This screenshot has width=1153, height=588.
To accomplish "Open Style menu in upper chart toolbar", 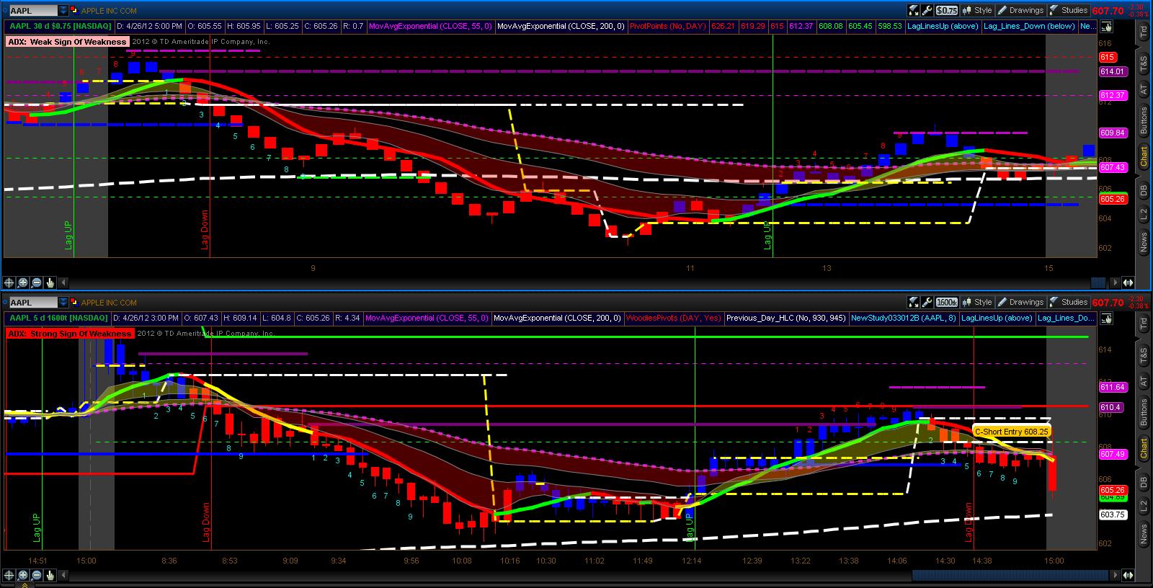I will [977, 10].
